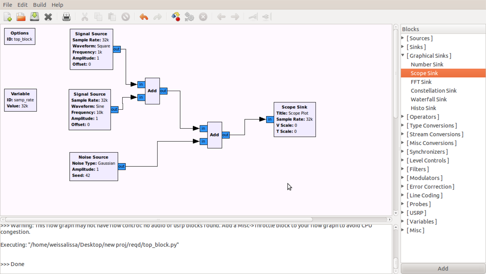The image size is (486, 274).
Task: Close the current flow graph with X icon
Action: point(48,17)
